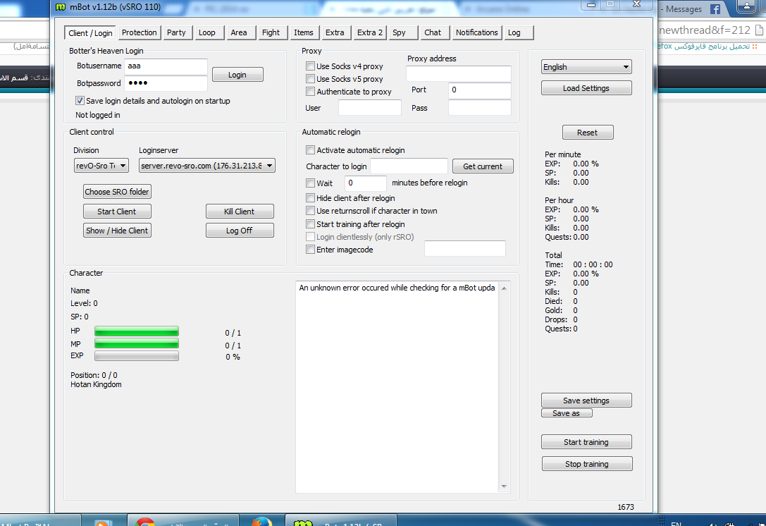Viewport: 766px width, 526px height.
Task: Enable Use returnscroll if character in town
Action: (310, 211)
